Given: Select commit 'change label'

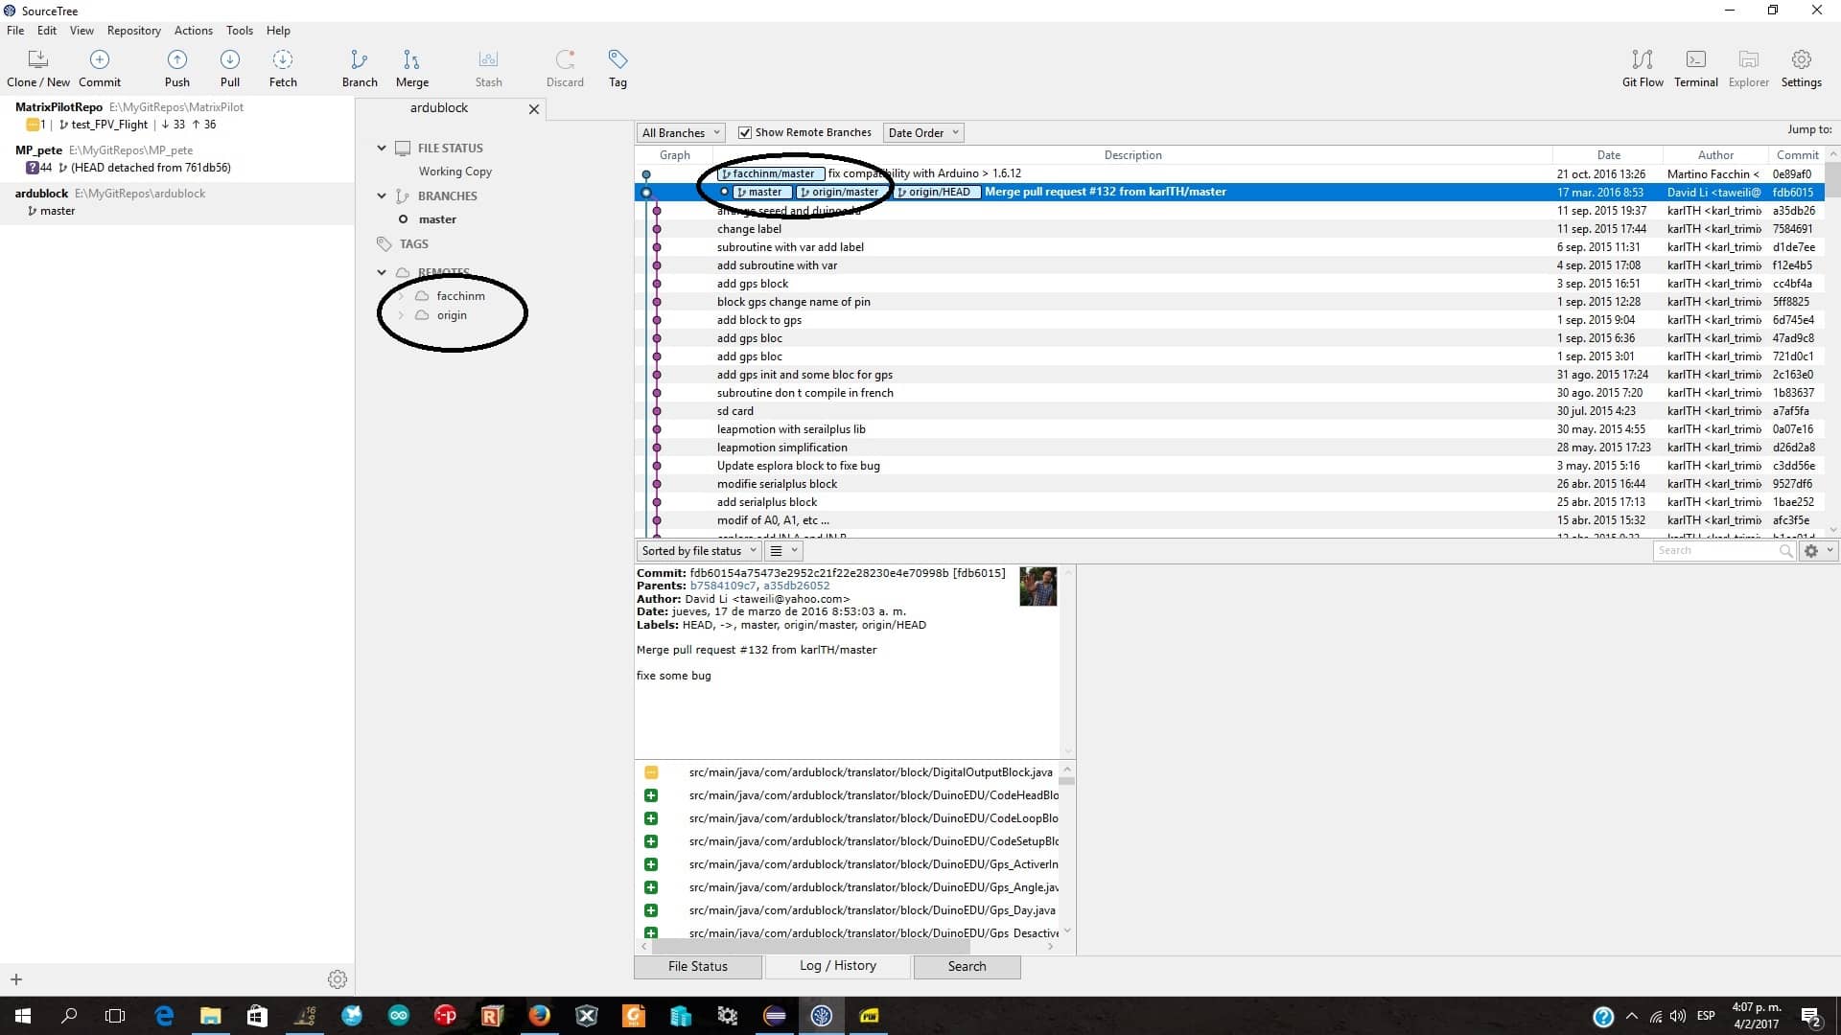Looking at the screenshot, I should [1229, 229].
